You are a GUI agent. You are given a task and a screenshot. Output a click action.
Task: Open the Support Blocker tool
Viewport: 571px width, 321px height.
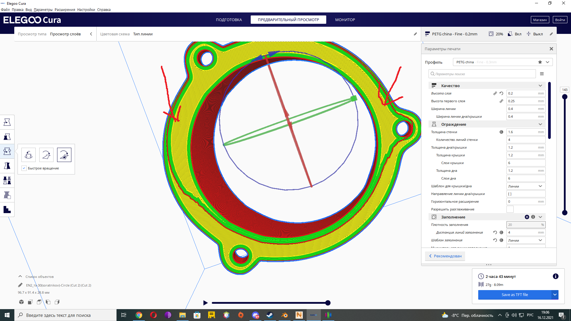point(7,195)
